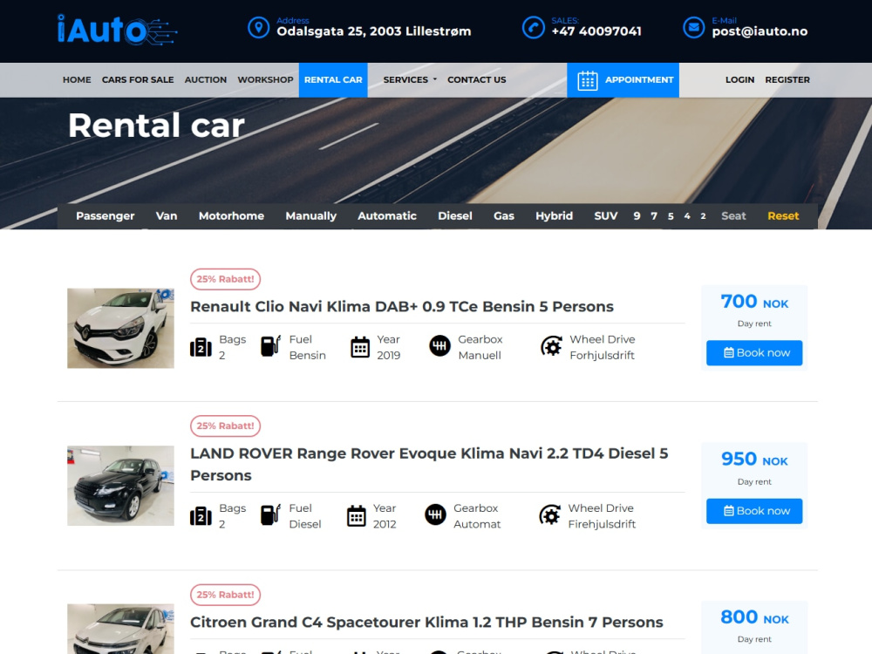The image size is (872, 654).
Task: Select the Rental Car tab
Action: tap(333, 80)
